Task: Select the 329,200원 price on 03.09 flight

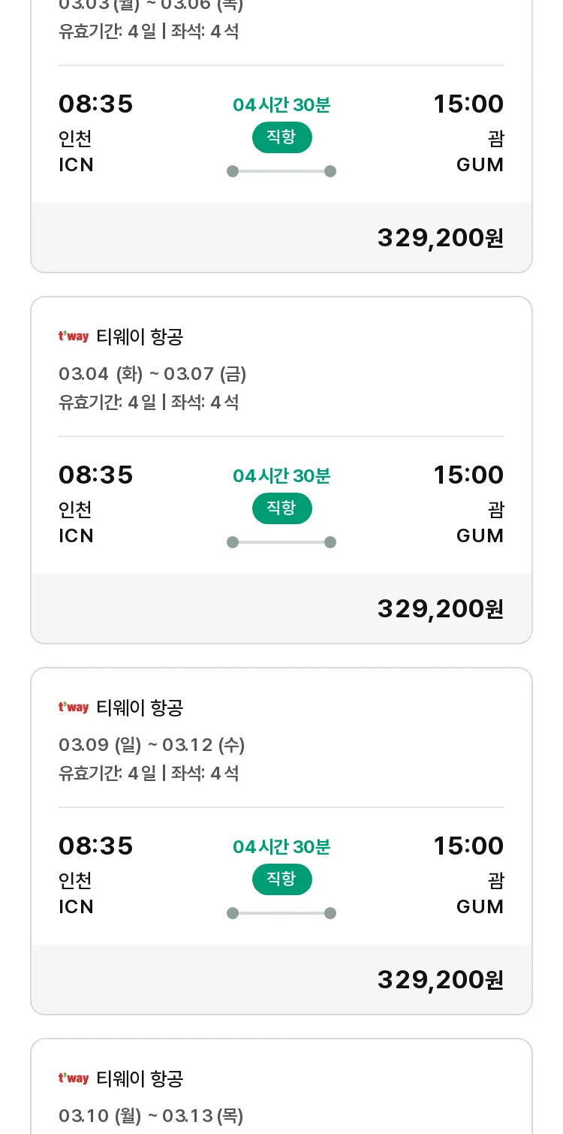Action: click(x=440, y=979)
